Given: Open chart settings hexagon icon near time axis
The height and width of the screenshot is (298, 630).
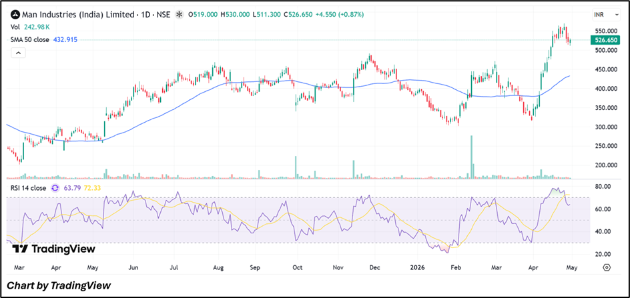Looking at the screenshot, I should coord(607,267).
